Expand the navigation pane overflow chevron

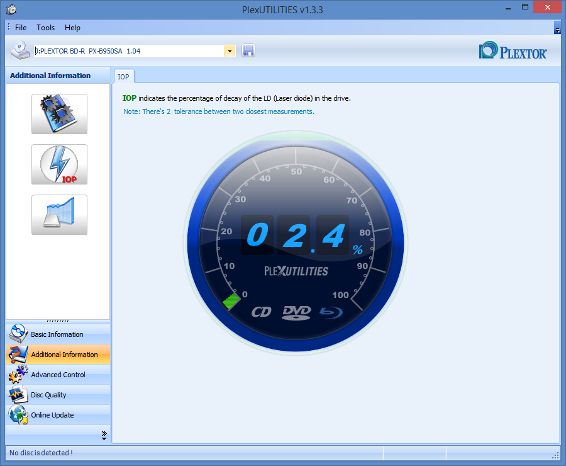104,435
